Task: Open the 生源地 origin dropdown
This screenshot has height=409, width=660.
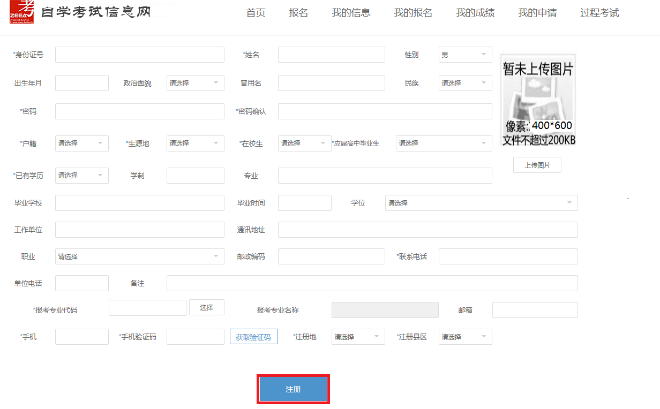Action: click(194, 143)
